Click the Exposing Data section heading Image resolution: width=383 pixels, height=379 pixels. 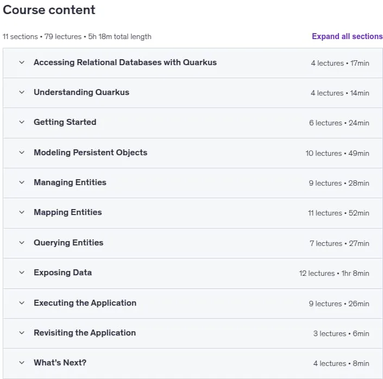[63, 273]
